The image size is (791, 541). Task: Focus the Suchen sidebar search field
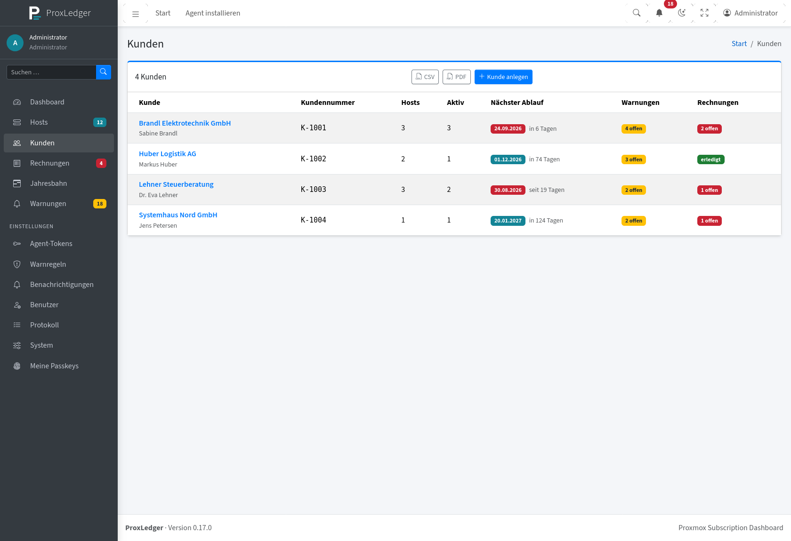(51, 72)
